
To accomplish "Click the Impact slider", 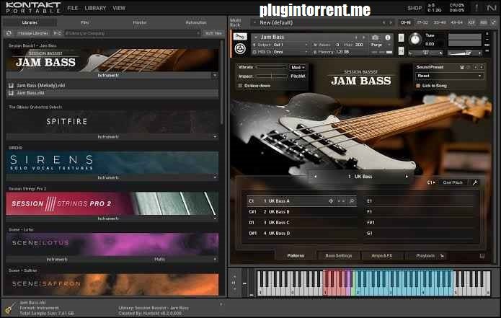I will point(271,76).
